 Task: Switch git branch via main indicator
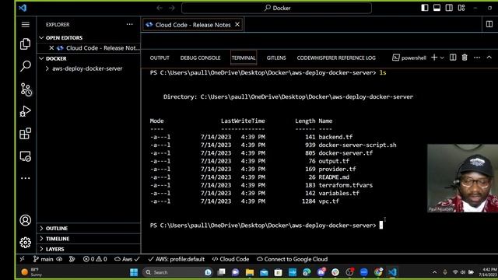click(x=44, y=259)
